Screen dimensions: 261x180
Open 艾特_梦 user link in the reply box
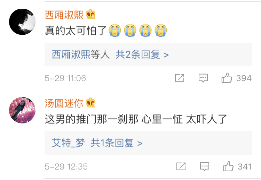(x=69, y=143)
